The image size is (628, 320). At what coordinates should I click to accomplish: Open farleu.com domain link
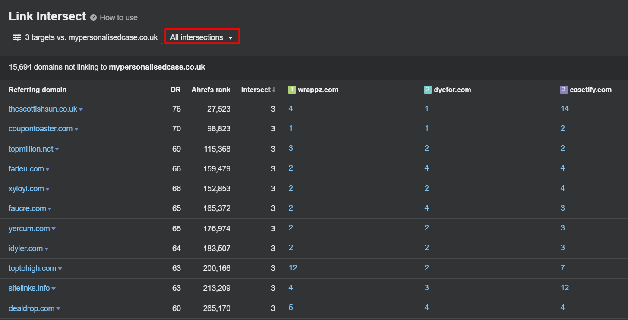click(x=26, y=169)
